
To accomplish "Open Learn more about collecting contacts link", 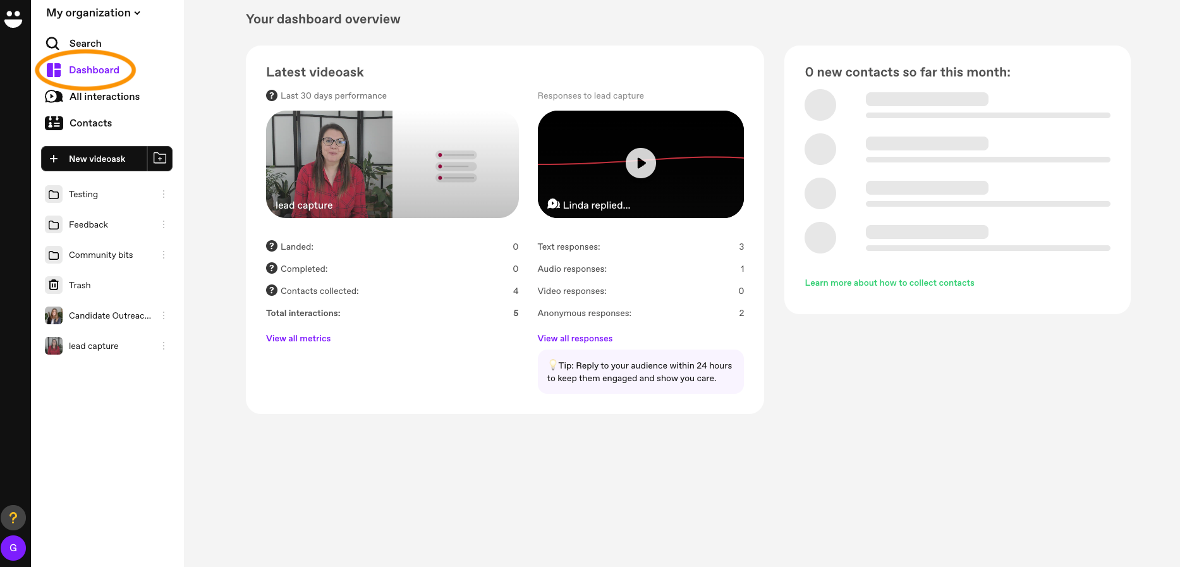I will [x=889, y=283].
